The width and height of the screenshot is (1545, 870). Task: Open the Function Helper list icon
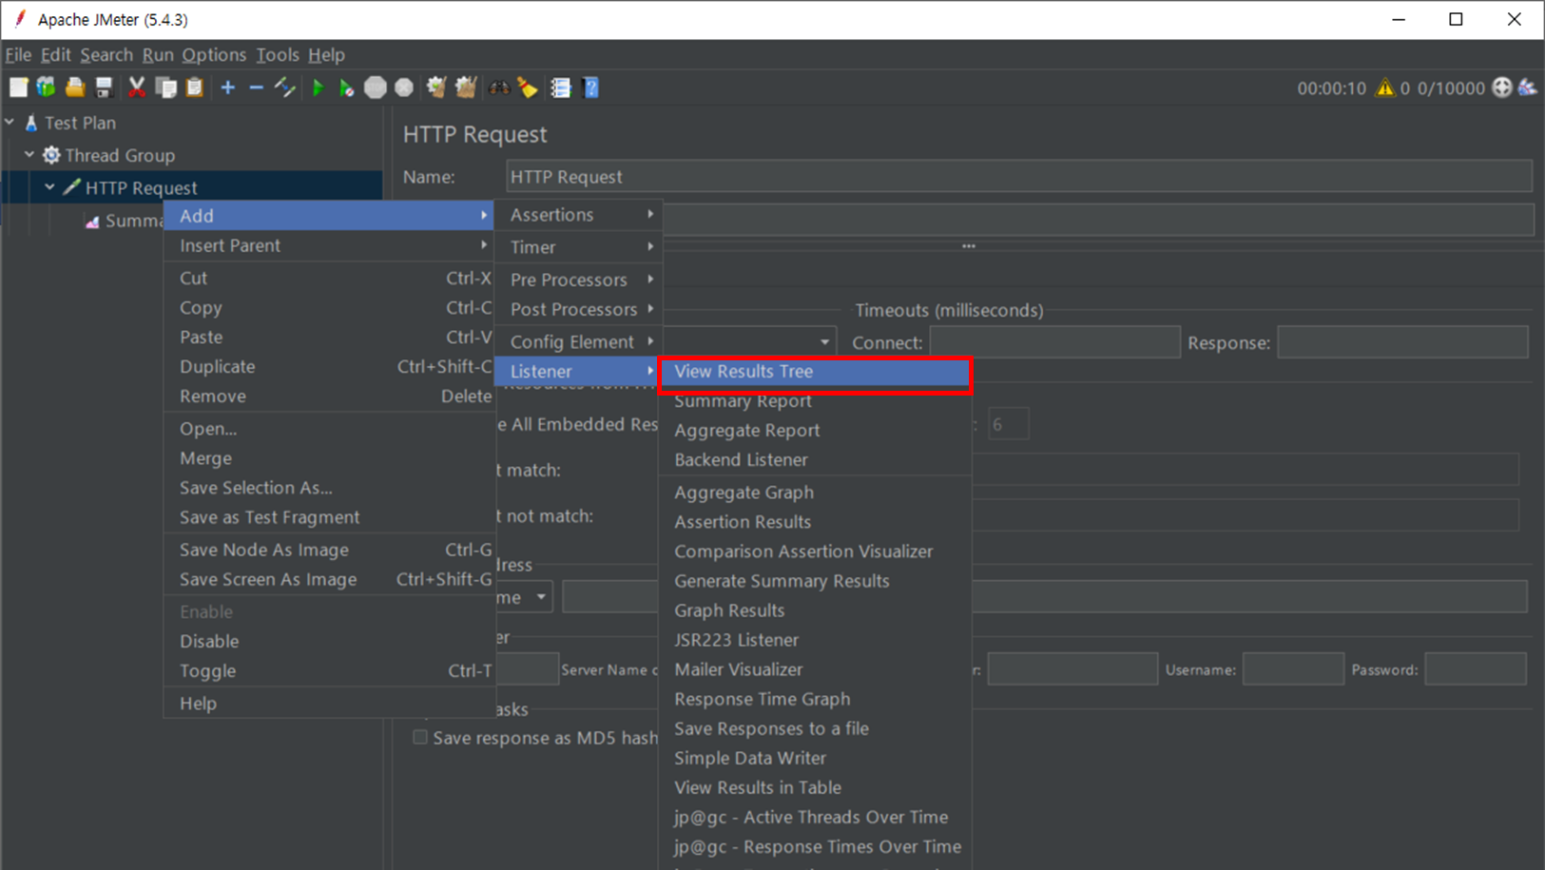pos(561,87)
